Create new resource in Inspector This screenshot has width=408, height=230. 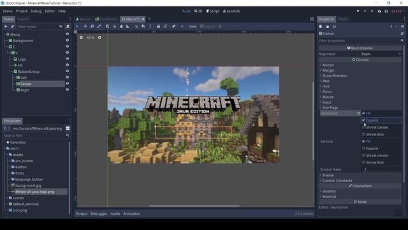click(321, 26)
